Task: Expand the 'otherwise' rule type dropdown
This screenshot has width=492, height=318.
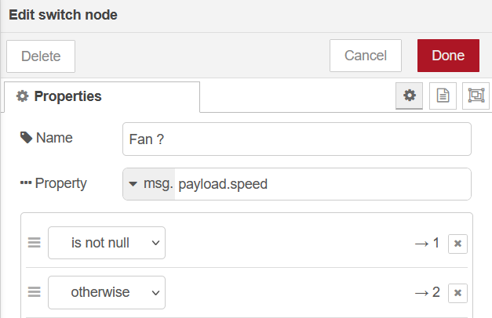Action: (x=107, y=292)
